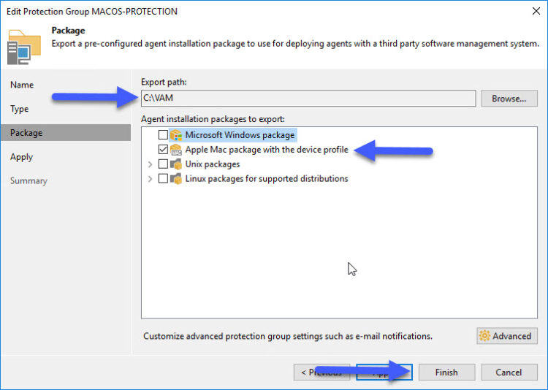This screenshot has width=548, height=390.
Task: Click the Microsoft Windows package icon
Action: (x=176, y=135)
